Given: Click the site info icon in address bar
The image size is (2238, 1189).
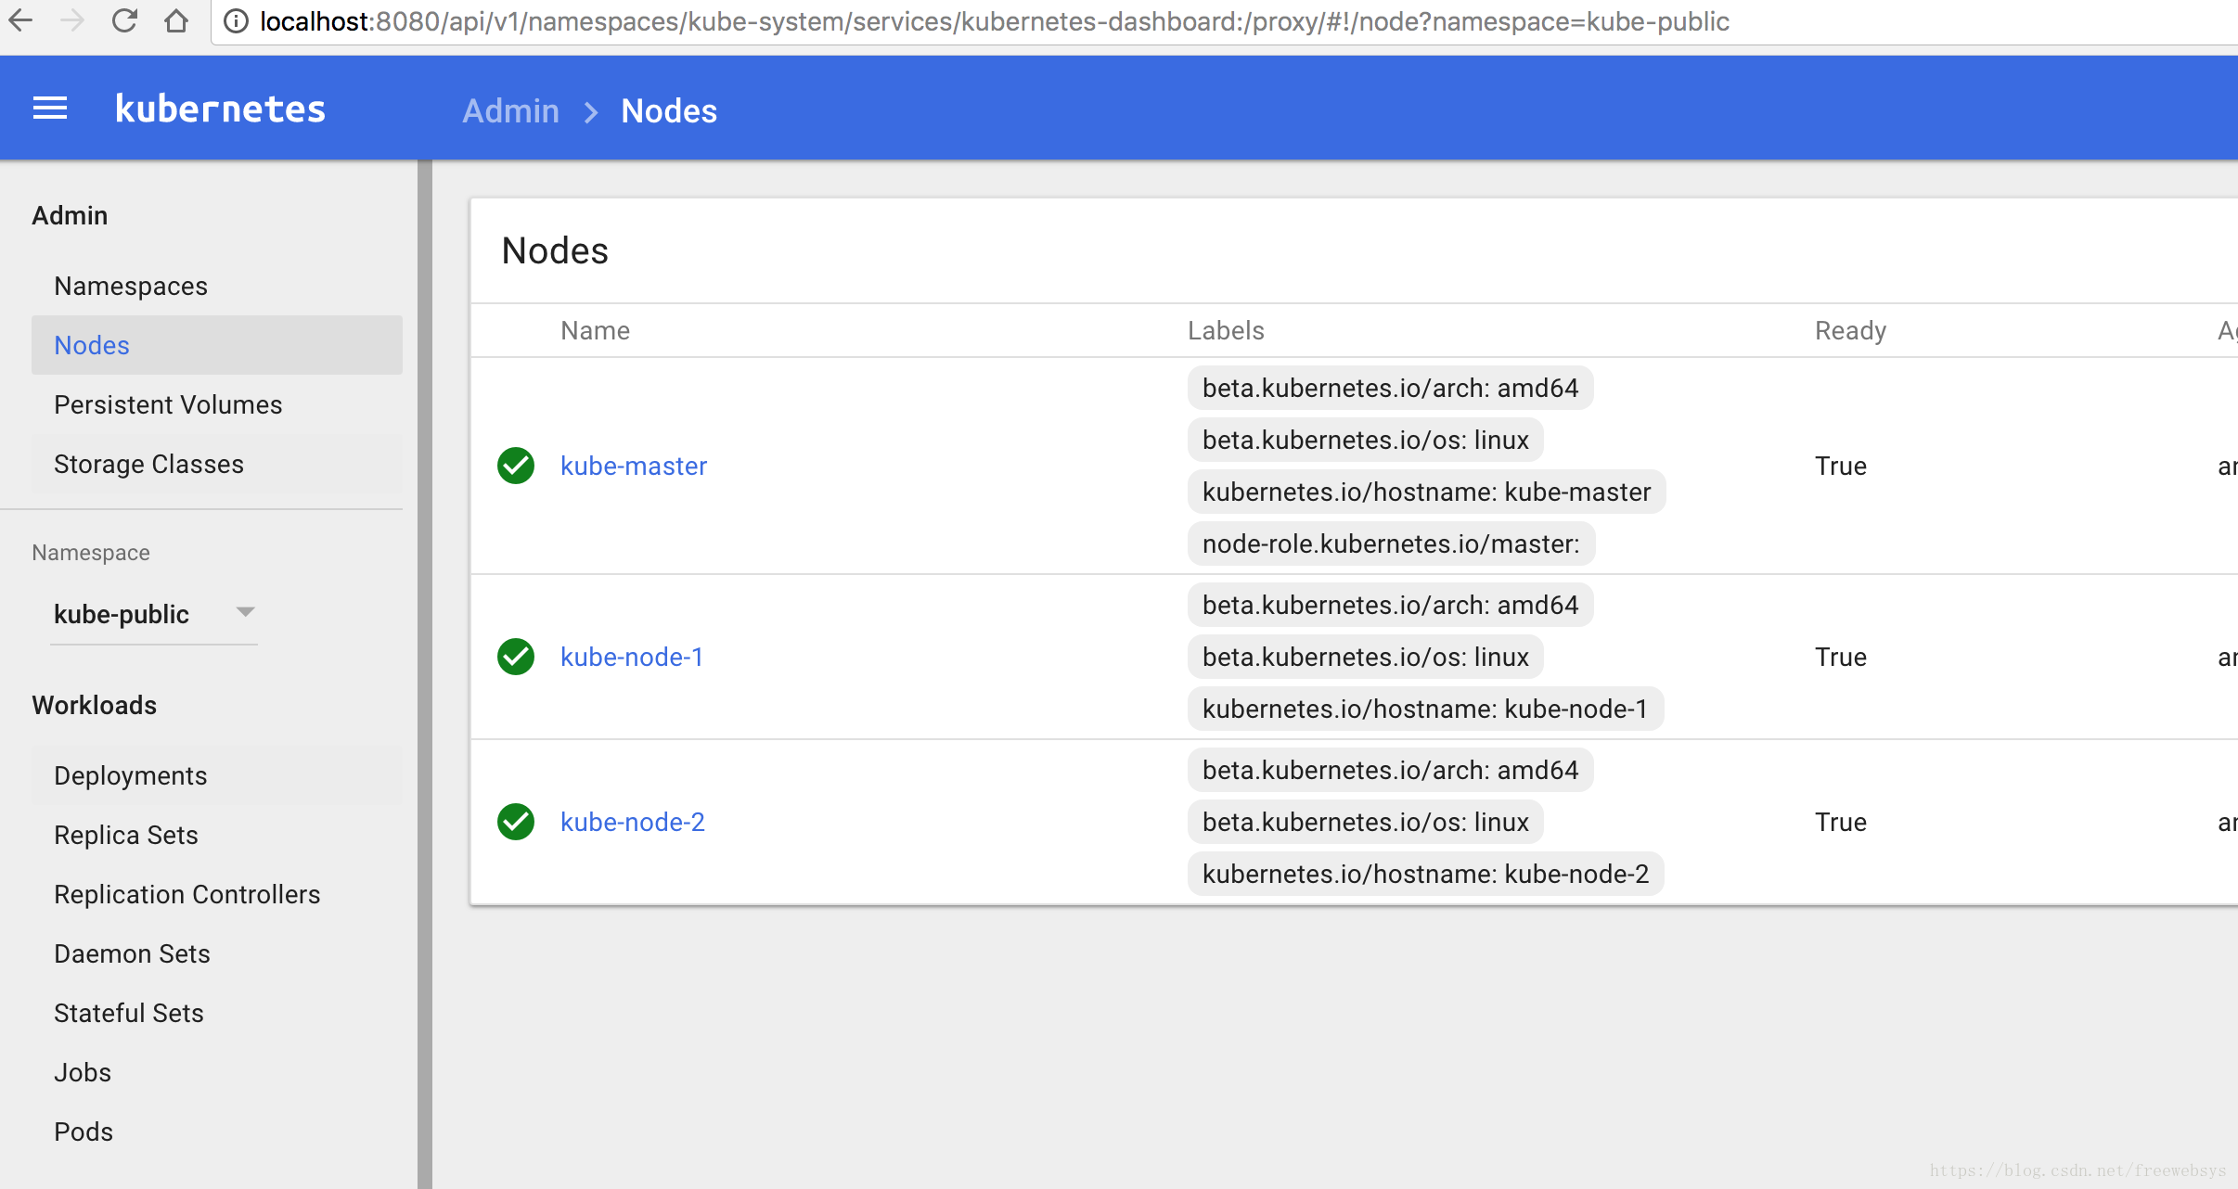Looking at the screenshot, I should click(237, 21).
